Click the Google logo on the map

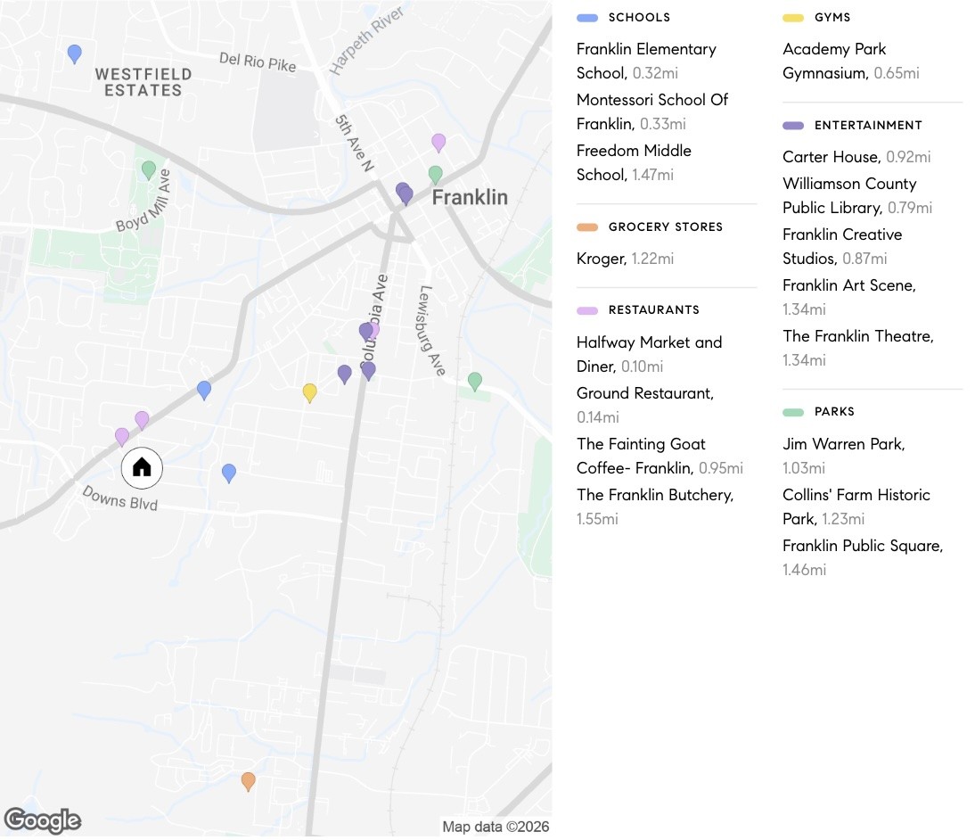pos(42,820)
